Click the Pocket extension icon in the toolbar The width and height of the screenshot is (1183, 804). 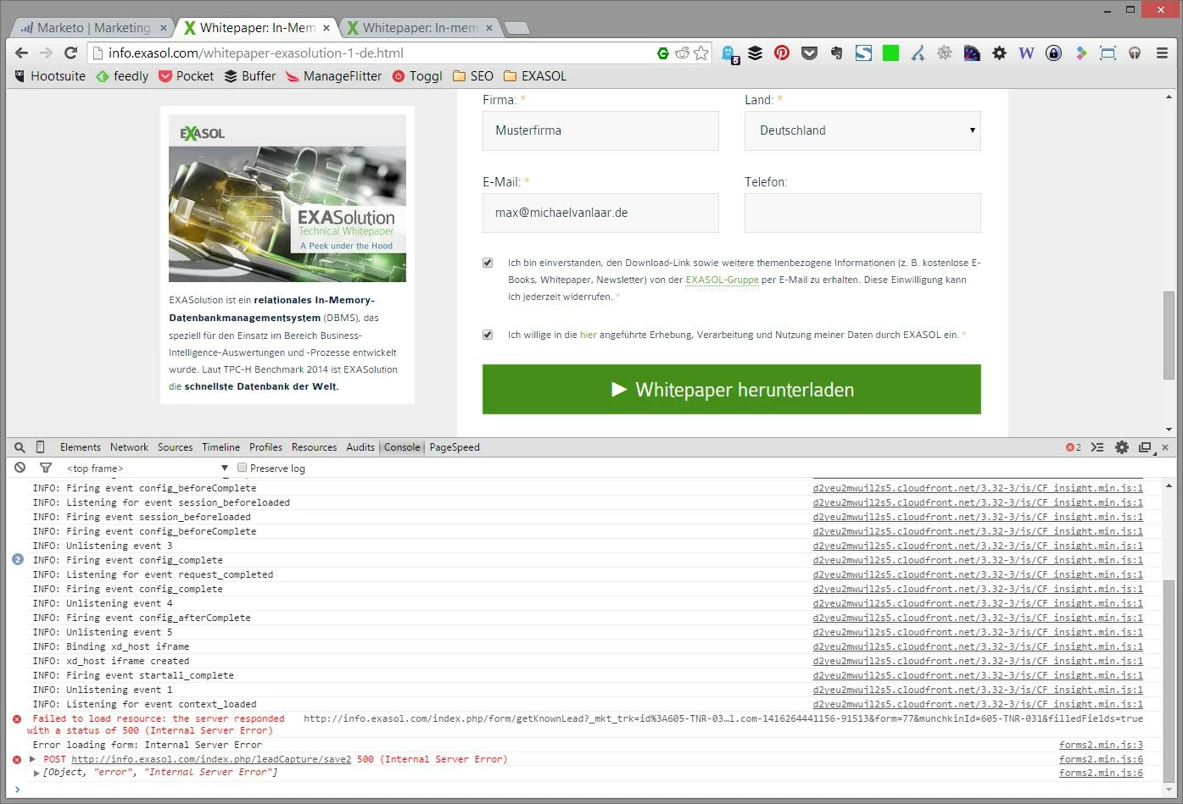click(809, 53)
